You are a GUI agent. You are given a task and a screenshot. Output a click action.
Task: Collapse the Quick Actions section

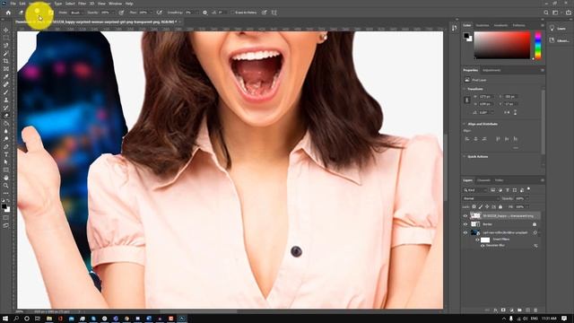click(465, 156)
